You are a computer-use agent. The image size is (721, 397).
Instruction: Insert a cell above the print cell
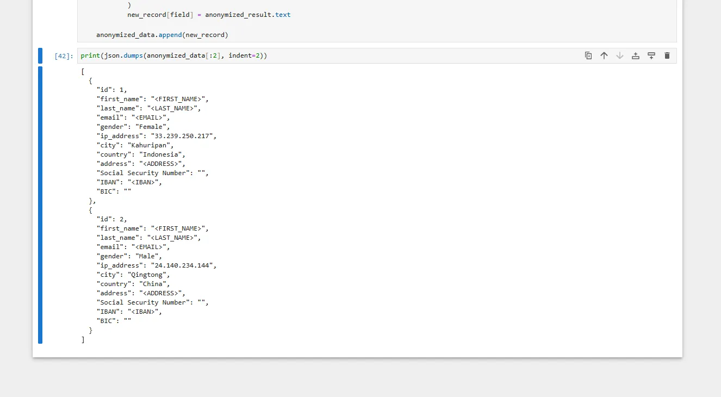tap(636, 55)
